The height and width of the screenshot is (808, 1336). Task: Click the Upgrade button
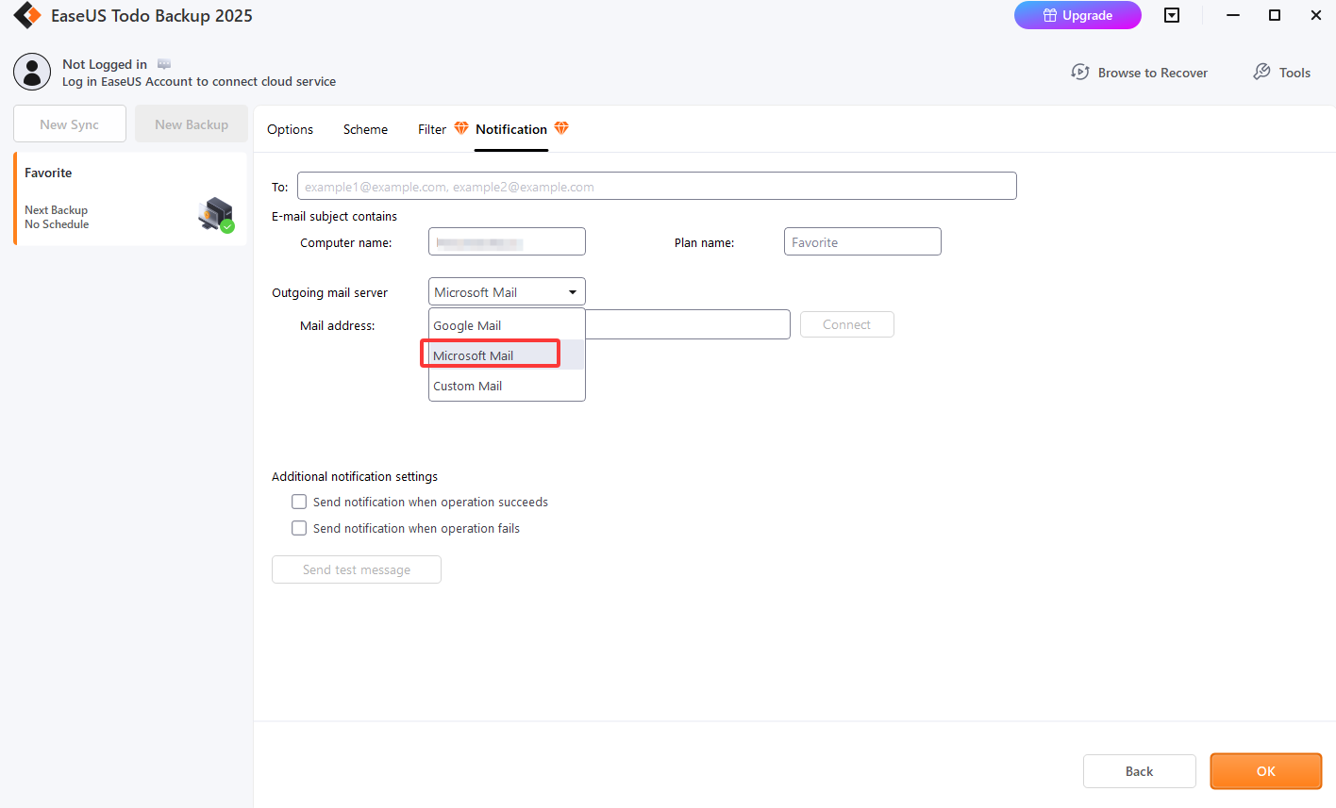(1077, 15)
